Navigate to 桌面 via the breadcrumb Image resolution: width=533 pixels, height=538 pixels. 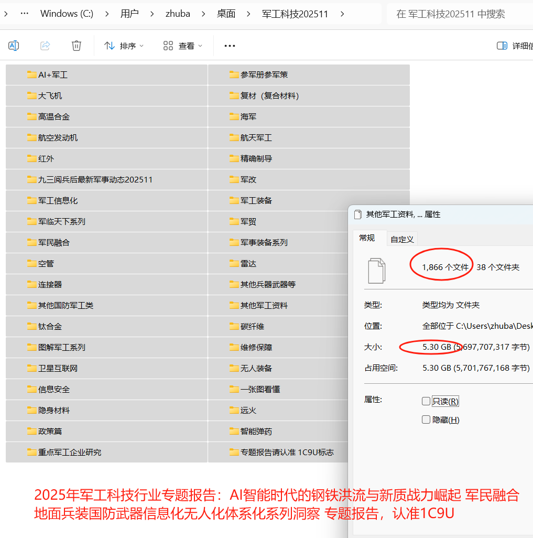226,14
